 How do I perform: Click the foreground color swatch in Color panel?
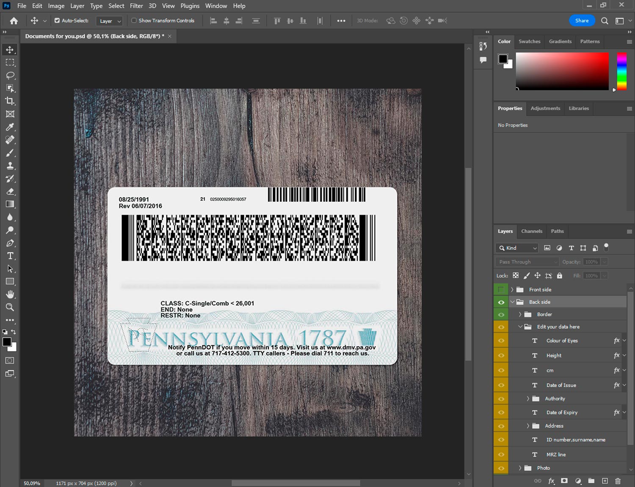[x=503, y=59]
